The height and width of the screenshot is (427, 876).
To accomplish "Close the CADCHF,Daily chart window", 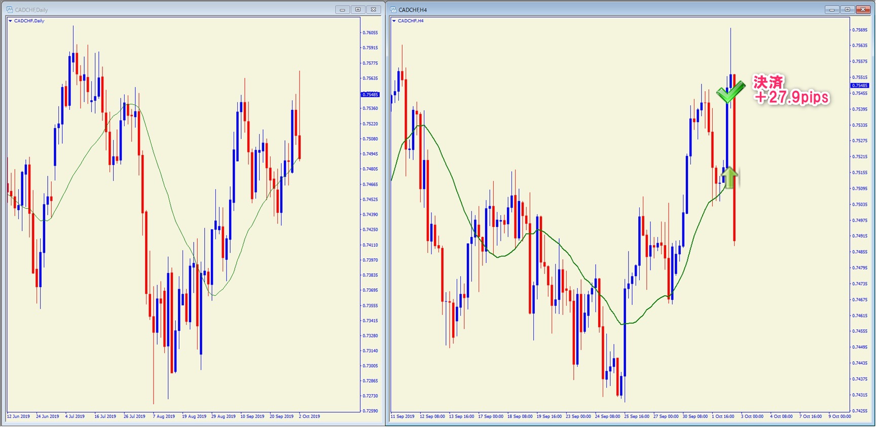I will coord(374,10).
